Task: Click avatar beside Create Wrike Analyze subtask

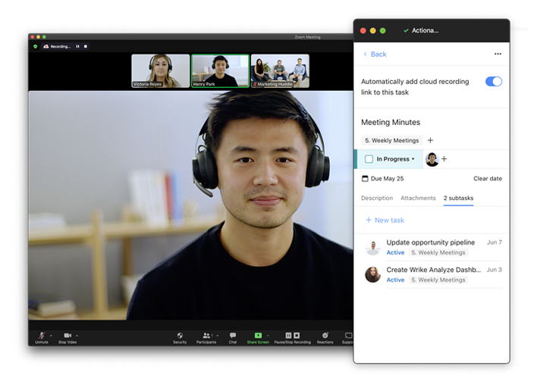Action: click(373, 274)
